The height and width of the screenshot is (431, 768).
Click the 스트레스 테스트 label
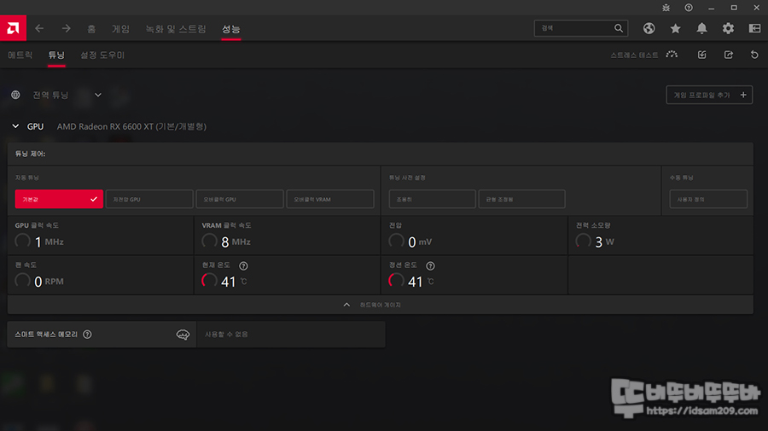pos(634,55)
